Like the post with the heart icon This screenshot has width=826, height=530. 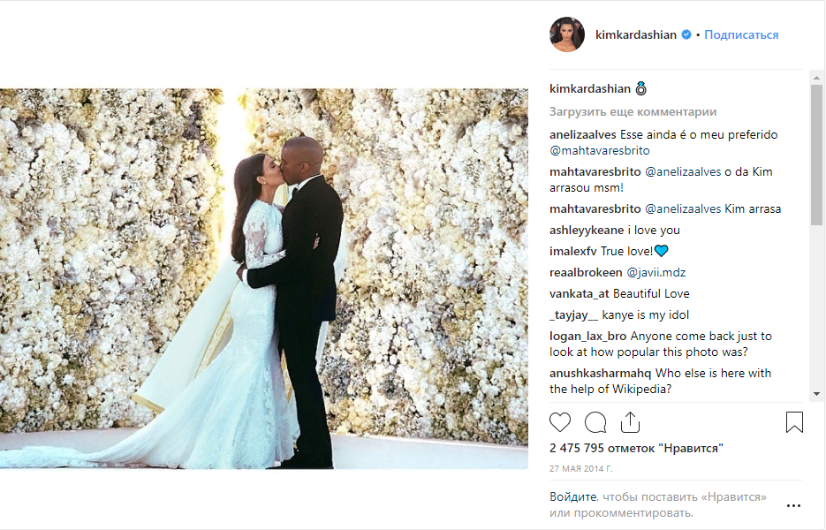coord(560,422)
